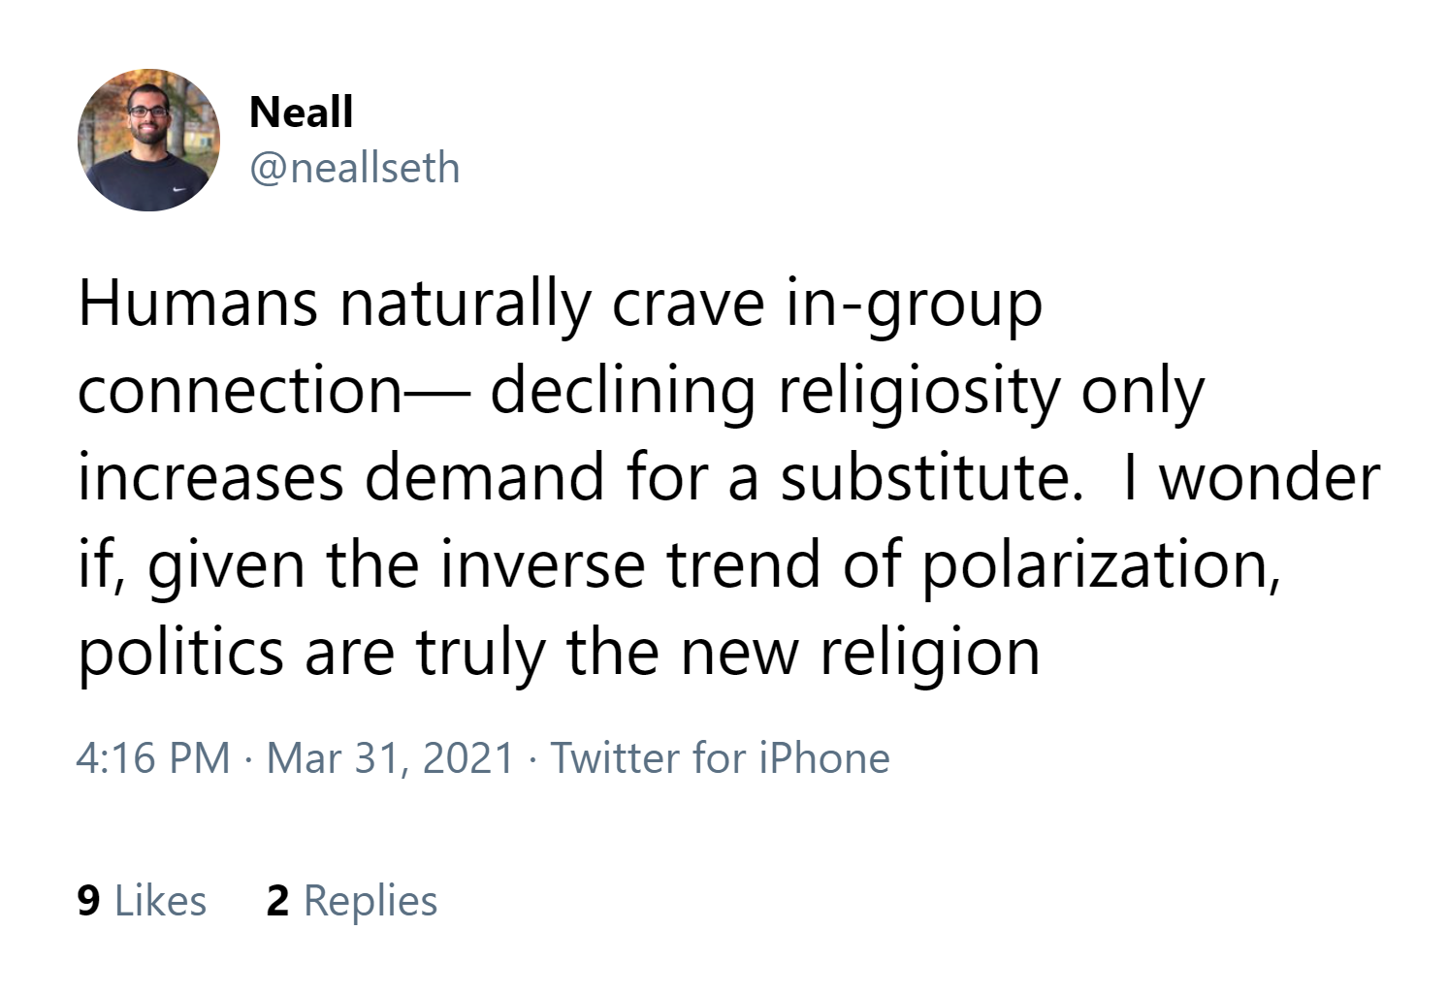This screenshot has height=994, width=1448.
Task: Click the word religiosity in the tweet
Action: coord(919,392)
